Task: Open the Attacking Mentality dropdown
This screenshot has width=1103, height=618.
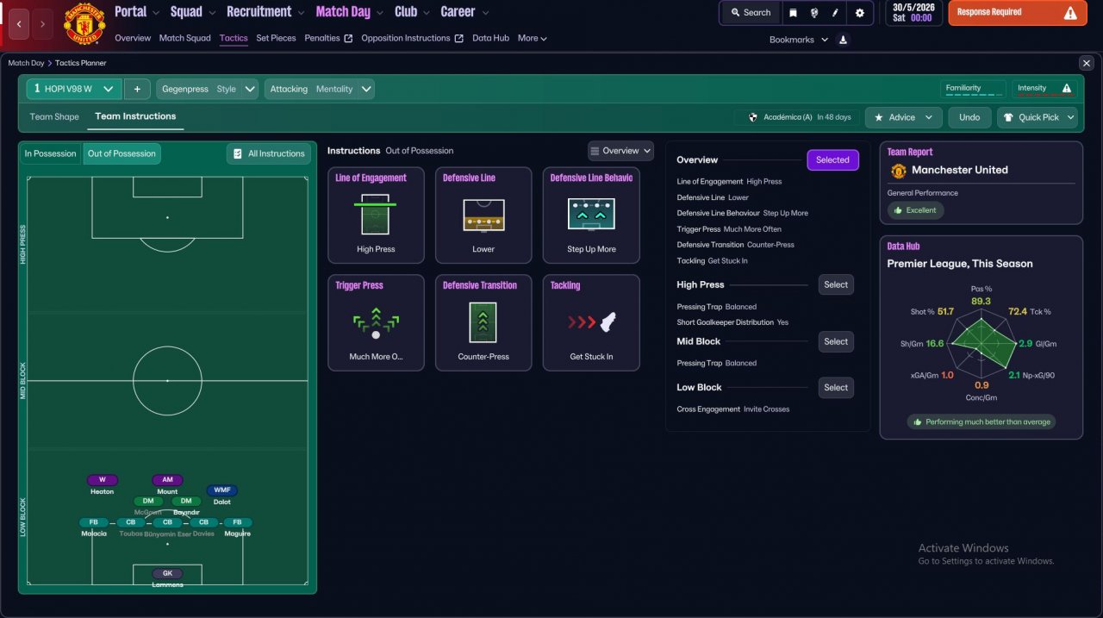Action: 319,89
